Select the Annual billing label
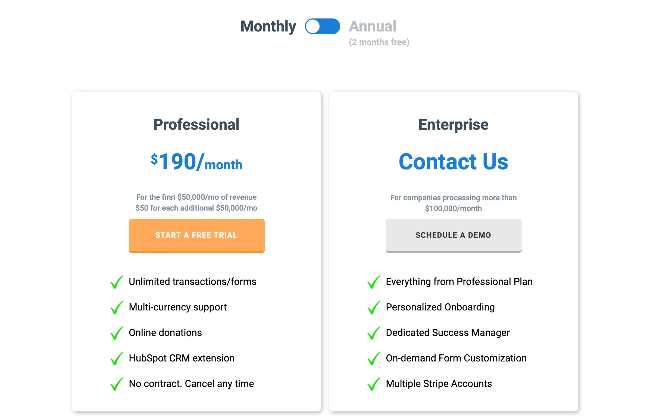The height and width of the screenshot is (419, 669). coord(372,26)
